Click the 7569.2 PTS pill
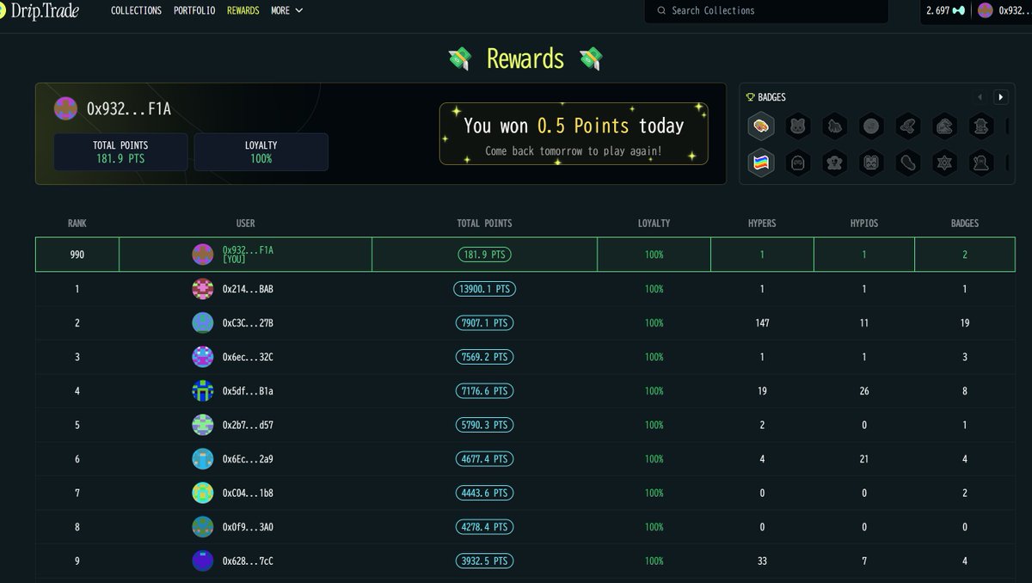Image resolution: width=1032 pixels, height=583 pixels. point(484,357)
